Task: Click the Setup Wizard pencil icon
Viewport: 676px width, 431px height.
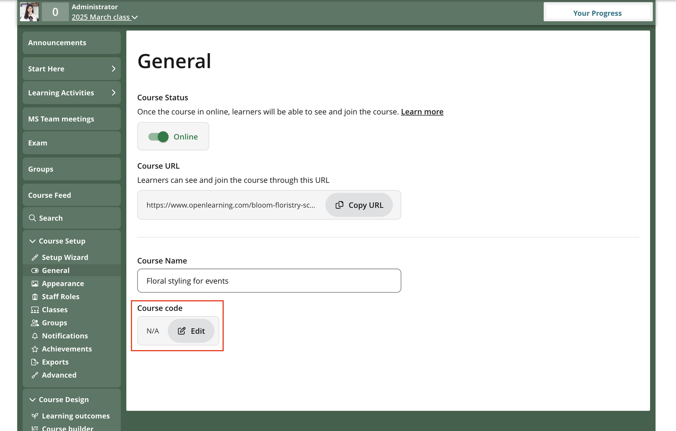Action: [35, 258]
